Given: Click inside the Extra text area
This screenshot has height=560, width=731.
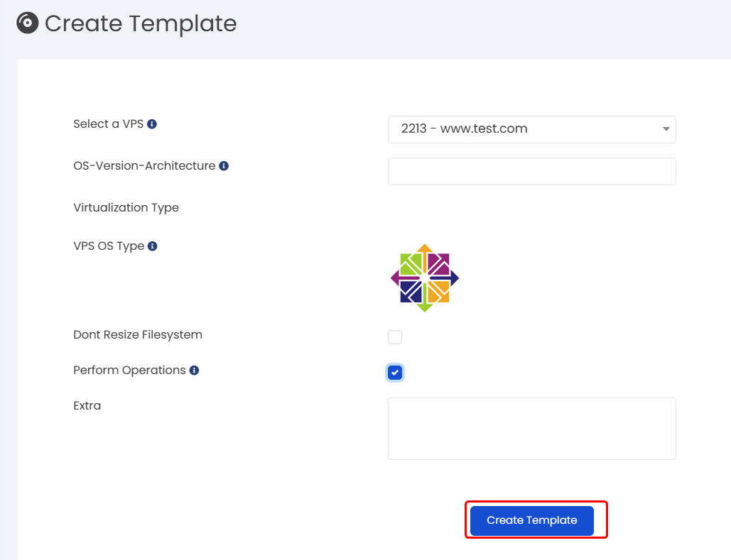Looking at the screenshot, I should click(x=532, y=429).
